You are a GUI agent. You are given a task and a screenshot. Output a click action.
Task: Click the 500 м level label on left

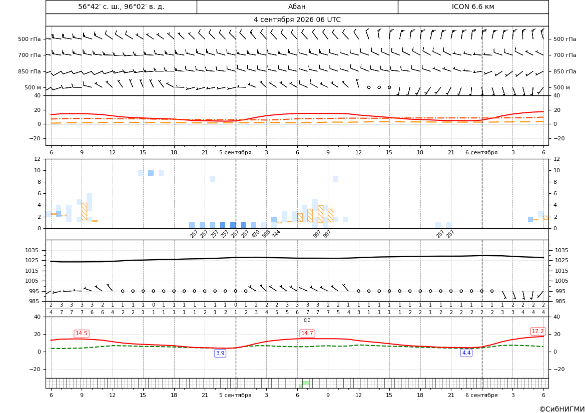[33, 87]
